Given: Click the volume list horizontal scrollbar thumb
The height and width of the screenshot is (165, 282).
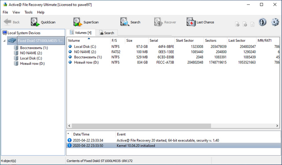Looking at the screenshot, I should (x=141, y=126).
